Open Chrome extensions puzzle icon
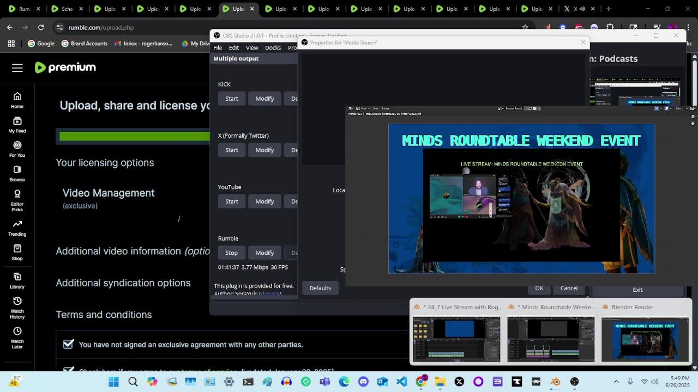Image resolution: width=698 pixels, height=392 pixels. click(610, 27)
